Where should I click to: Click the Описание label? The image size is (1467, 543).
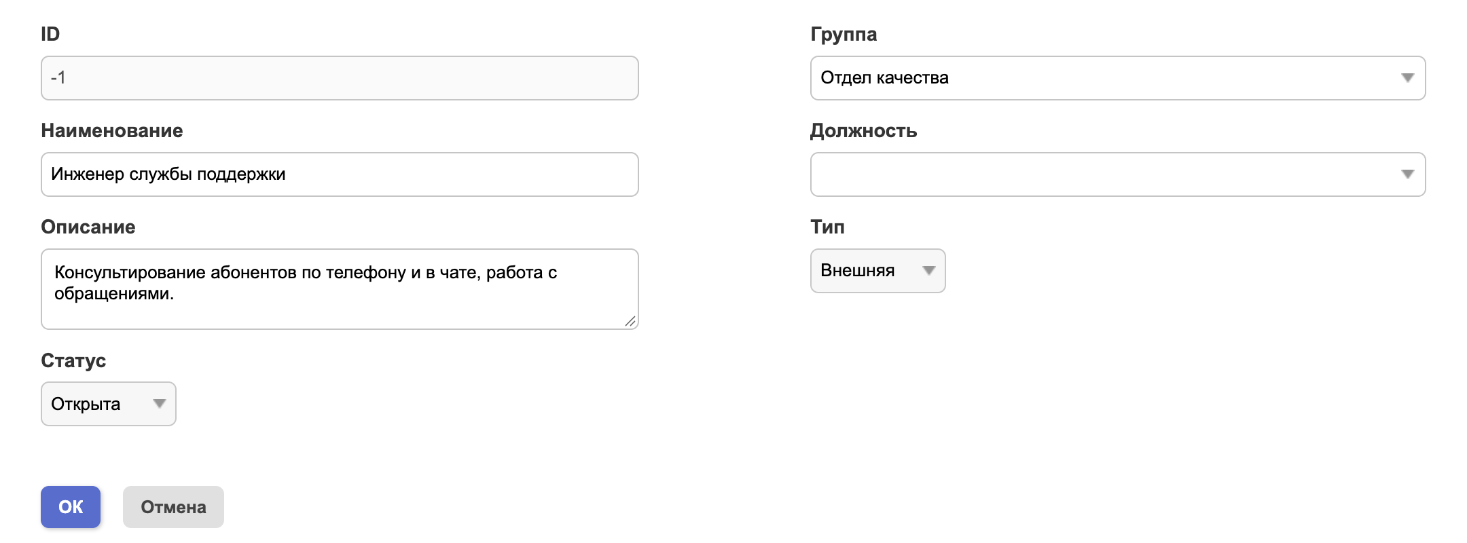point(88,227)
